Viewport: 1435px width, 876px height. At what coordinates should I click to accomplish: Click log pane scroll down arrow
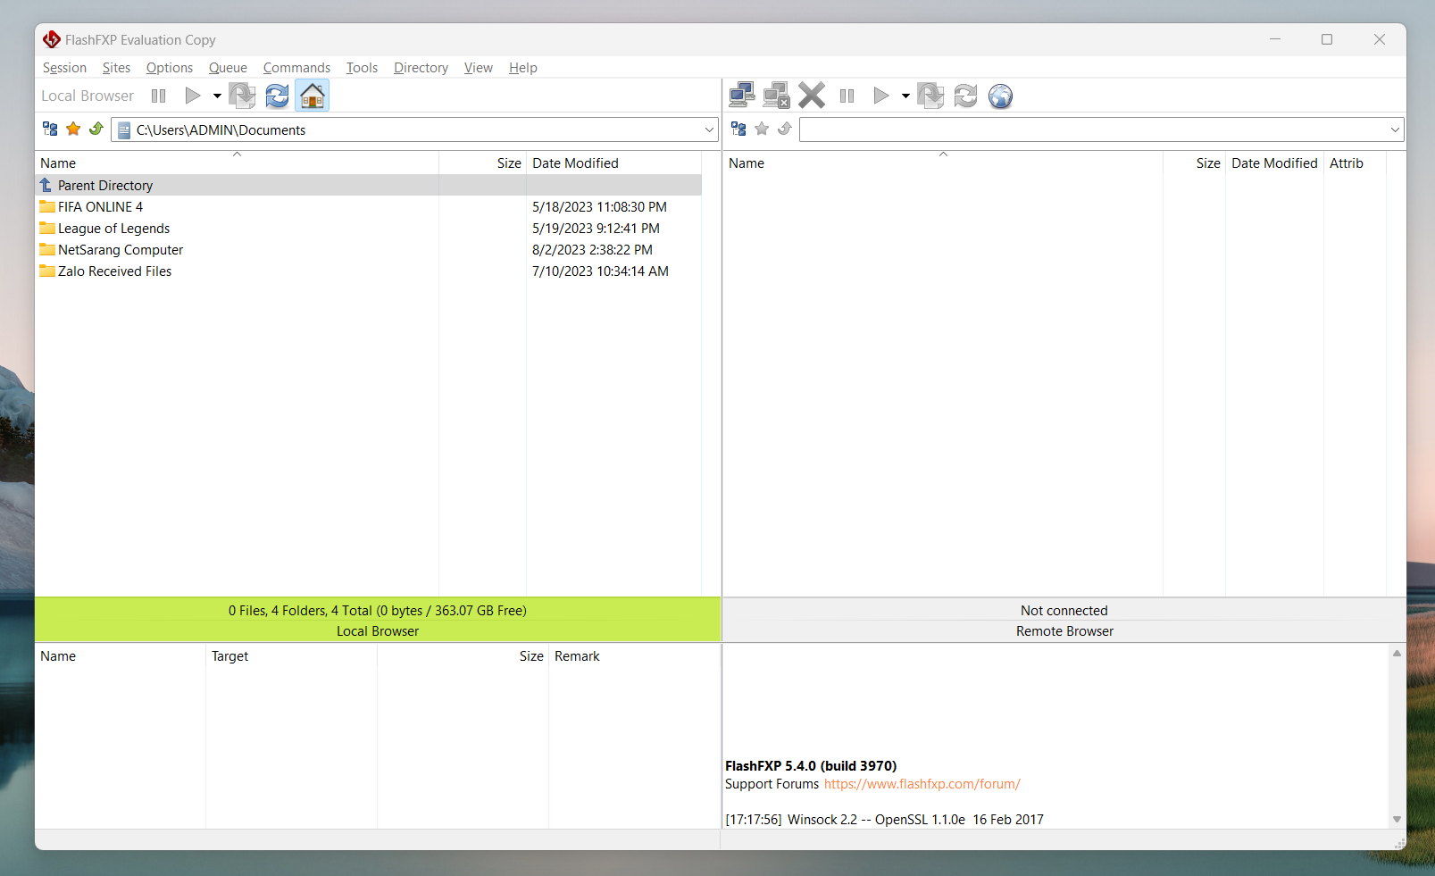[x=1397, y=819]
